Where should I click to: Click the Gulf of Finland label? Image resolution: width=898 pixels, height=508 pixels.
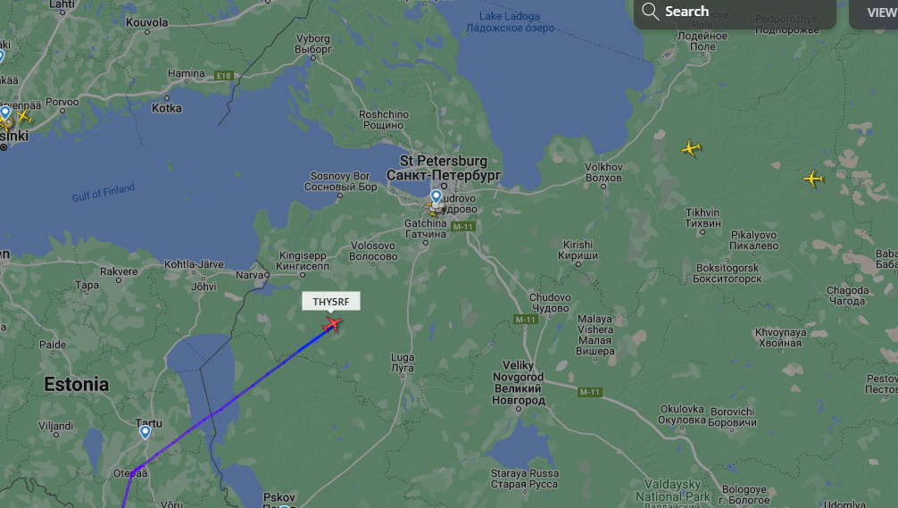pyautogui.click(x=104, y=193)
